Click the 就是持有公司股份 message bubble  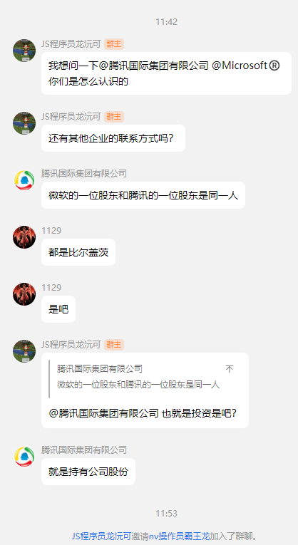(88, 472)
